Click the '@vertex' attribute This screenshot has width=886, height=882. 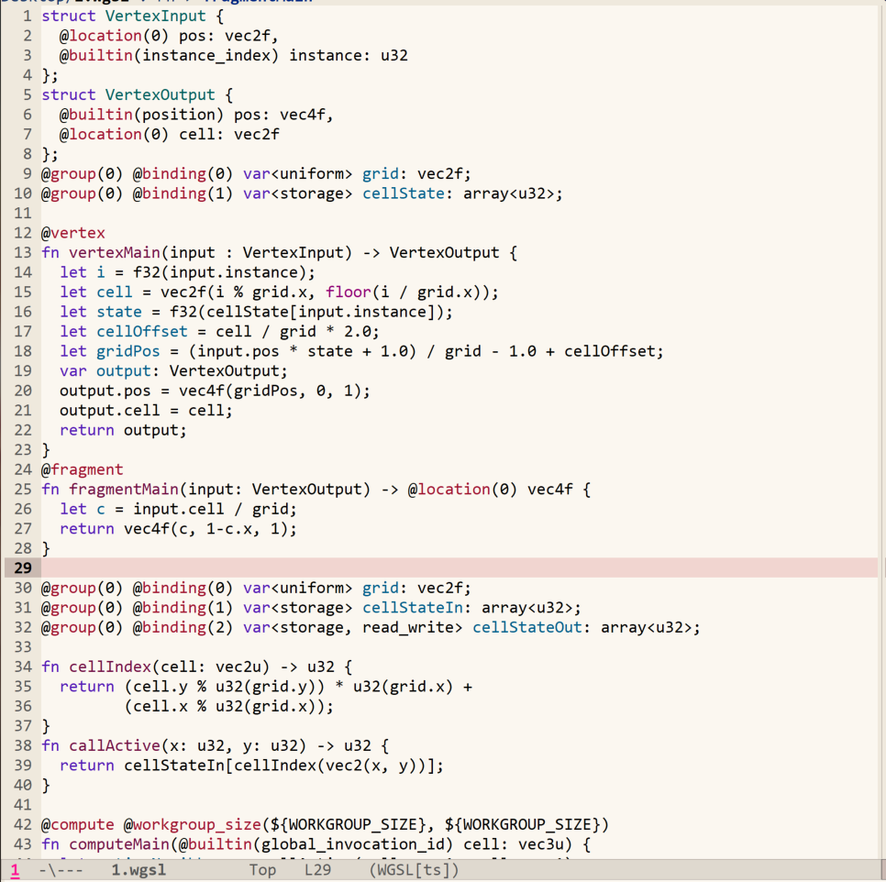coord(72,233)
